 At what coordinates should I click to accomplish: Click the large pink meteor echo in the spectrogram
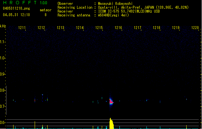click(x=111, y=102)
